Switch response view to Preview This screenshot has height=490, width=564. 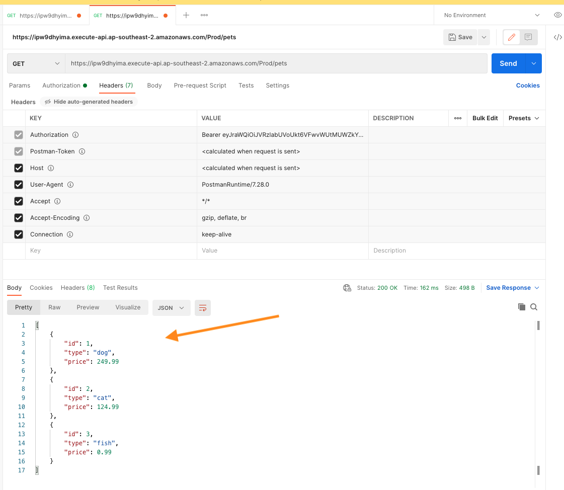pyautogui.click(x=88, y=307)
